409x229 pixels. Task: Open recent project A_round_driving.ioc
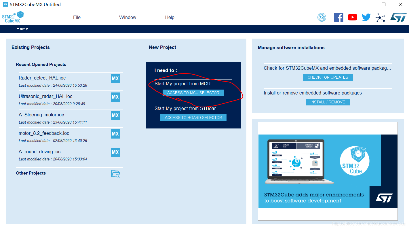pos(40,152)
